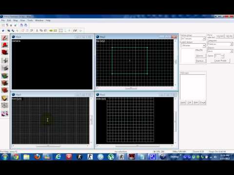Click the Carve toolbar icon
This screenshot has width=234, height=175.
(x=3, y=31)
